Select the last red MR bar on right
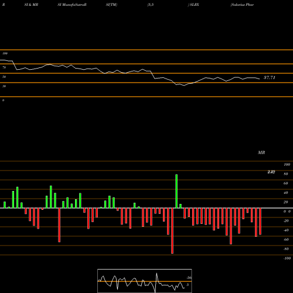The height and width of the screenshot is (293, 293). (x=260, y=222)
